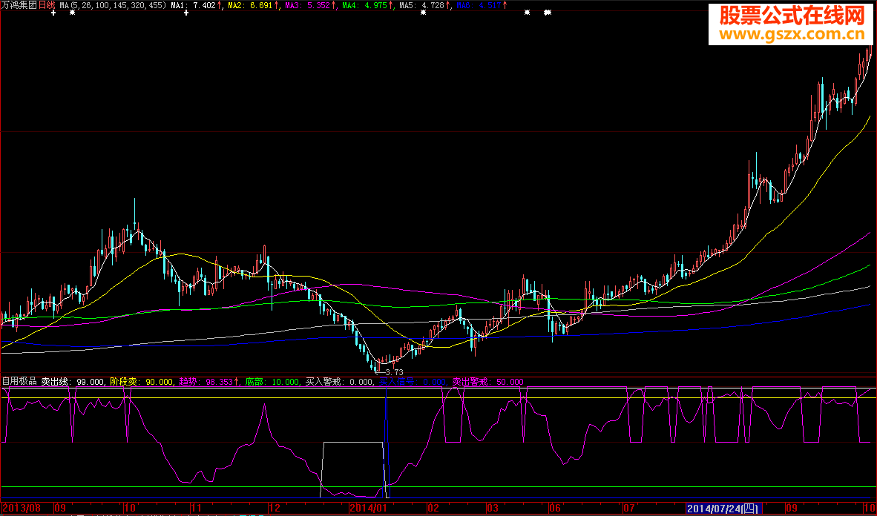Click the 3.73 low price label
Viewport: 877px width, 516px height.
[394, 372]
